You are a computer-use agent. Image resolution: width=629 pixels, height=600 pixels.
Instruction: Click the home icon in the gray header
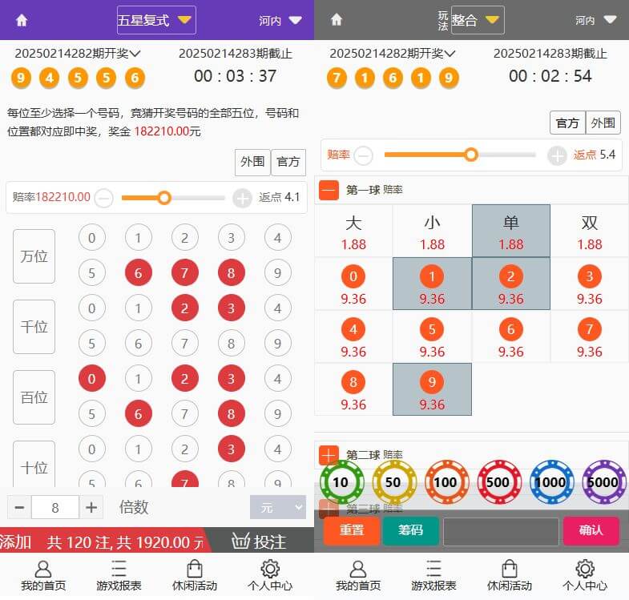(337, 20)
